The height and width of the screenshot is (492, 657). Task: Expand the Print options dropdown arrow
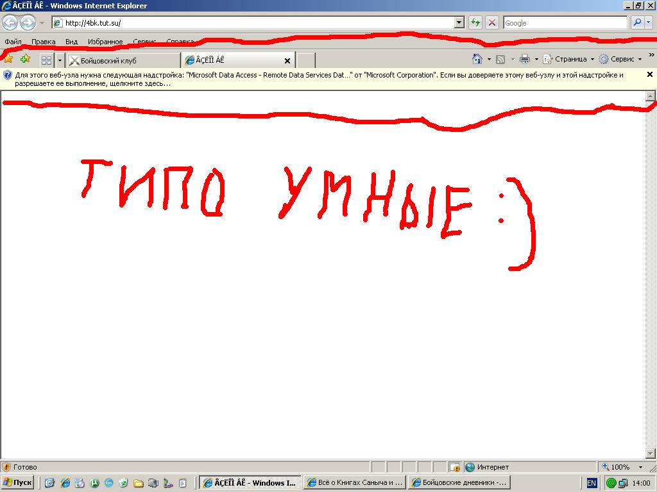point(536,60)
